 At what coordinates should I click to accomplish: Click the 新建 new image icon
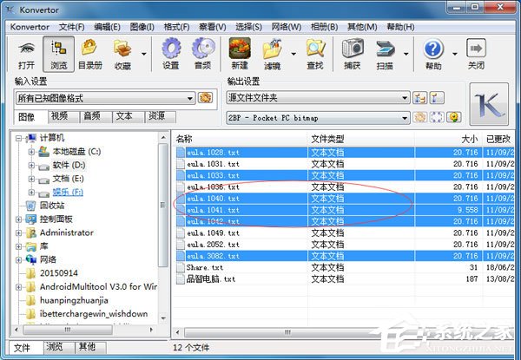tap(240, 48)
